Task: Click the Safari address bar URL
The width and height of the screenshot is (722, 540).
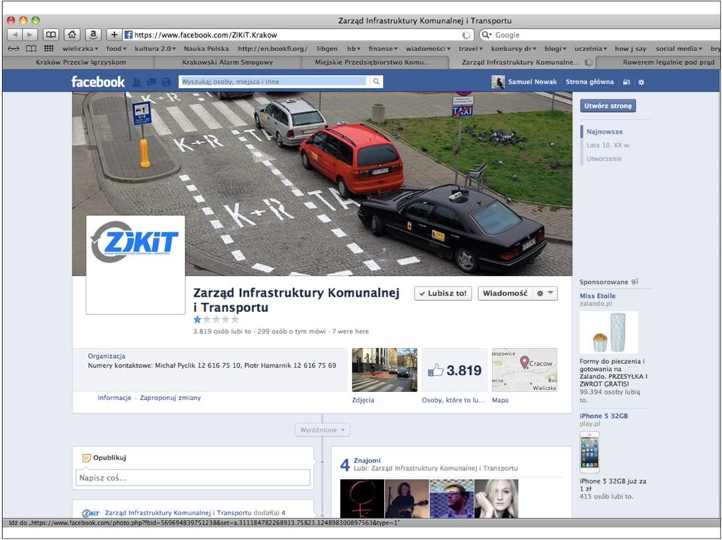Action: (x=205, y=35)
